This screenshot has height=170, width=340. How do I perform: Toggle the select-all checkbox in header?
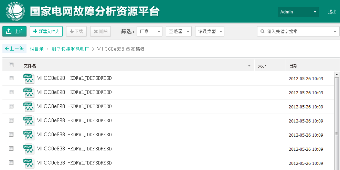[11, 65]
